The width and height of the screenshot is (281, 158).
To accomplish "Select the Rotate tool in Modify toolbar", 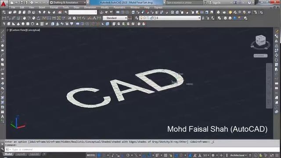I will [276, 60].
